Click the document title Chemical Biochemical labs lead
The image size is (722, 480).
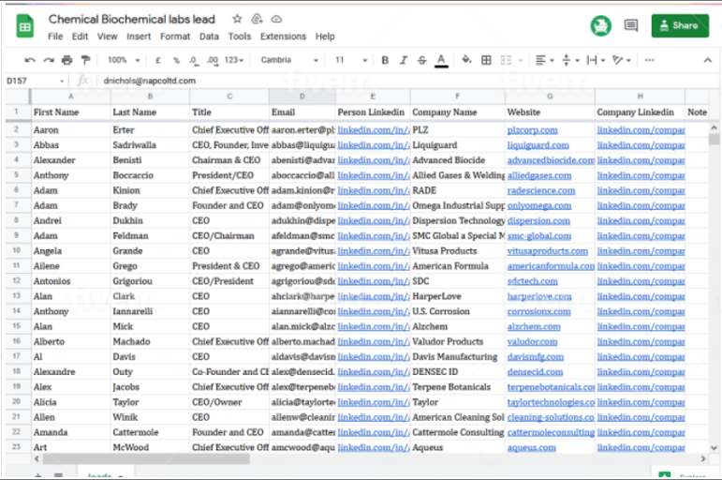click(x=132, y=19)
